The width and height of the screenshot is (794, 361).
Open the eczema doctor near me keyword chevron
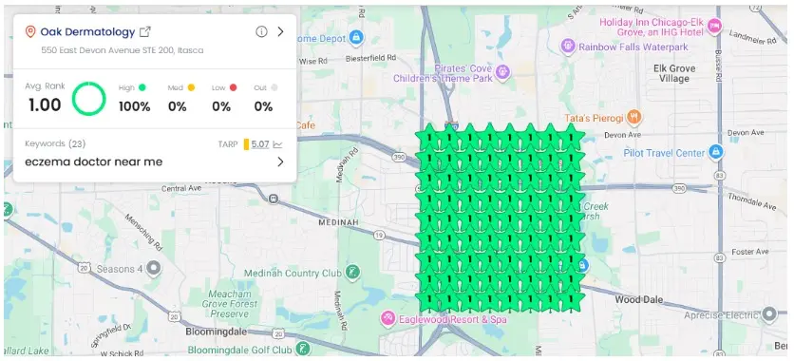(280, 162)
